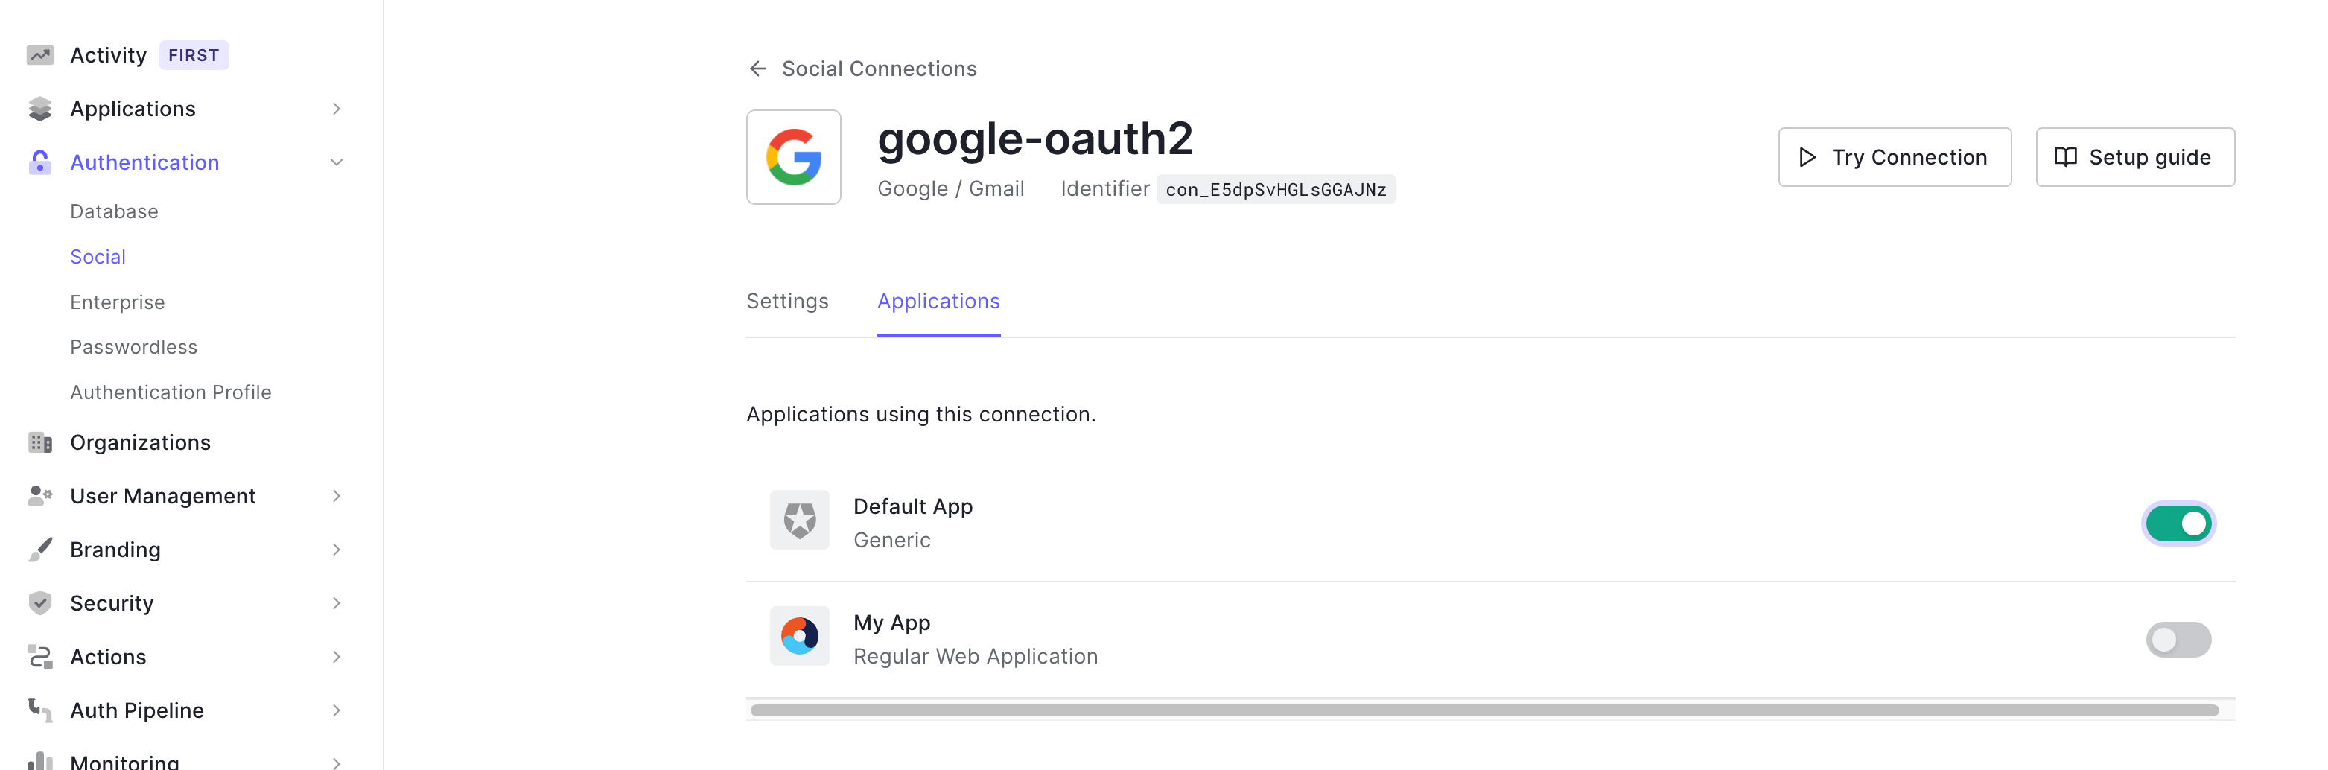This screenshot has width=2328, height=770.
Task: Click the Security shield icon
Action: click(39, 602)
